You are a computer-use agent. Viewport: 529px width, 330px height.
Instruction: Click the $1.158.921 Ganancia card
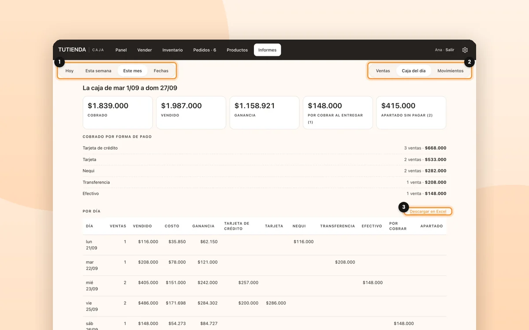pyautogui.click(x=264, y=113)
